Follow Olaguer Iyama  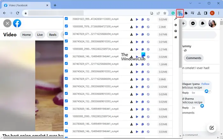205,84
